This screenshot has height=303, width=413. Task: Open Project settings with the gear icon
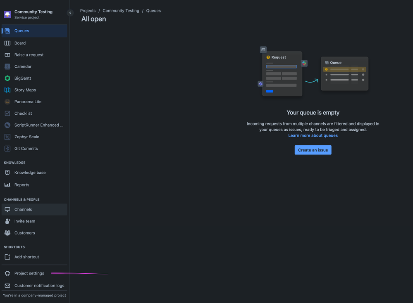7,273
